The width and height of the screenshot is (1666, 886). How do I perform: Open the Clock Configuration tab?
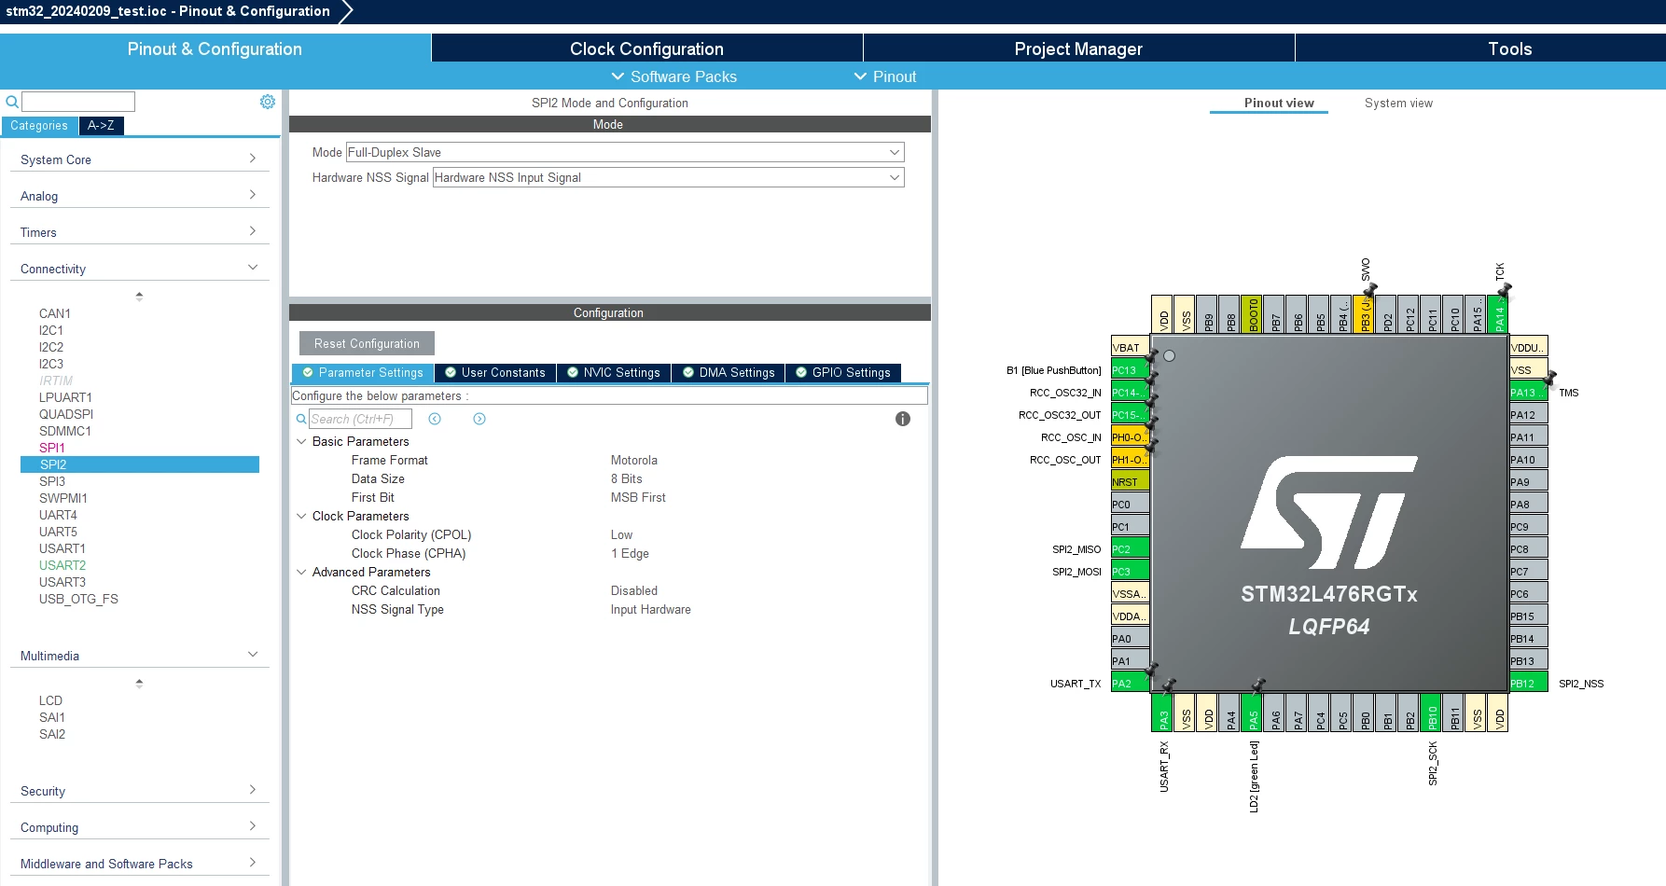point(646,48)
